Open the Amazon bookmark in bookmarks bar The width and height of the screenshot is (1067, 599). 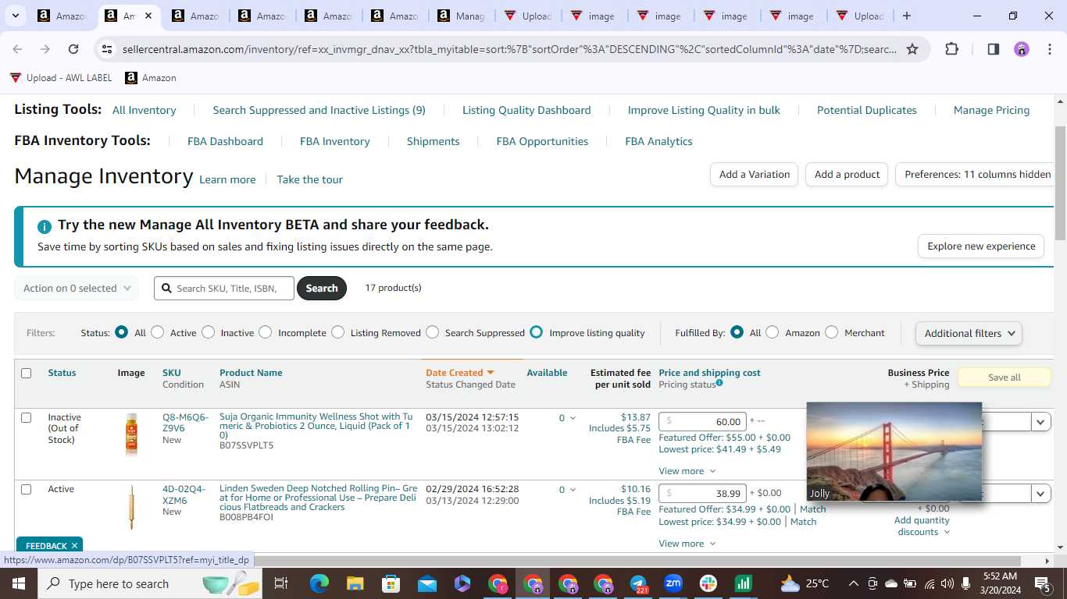pyautogui.click(x=150, y=78)
